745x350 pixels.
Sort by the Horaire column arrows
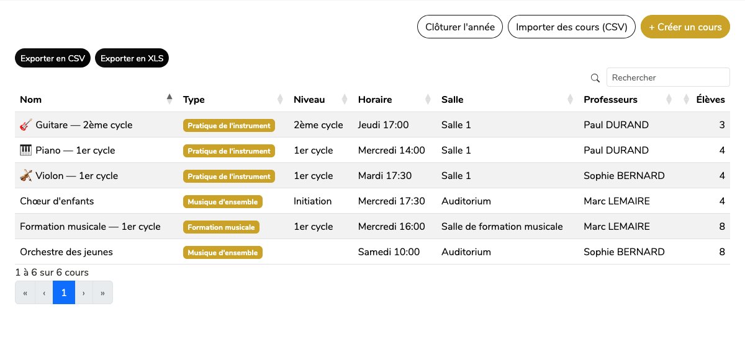click(428, 99)
